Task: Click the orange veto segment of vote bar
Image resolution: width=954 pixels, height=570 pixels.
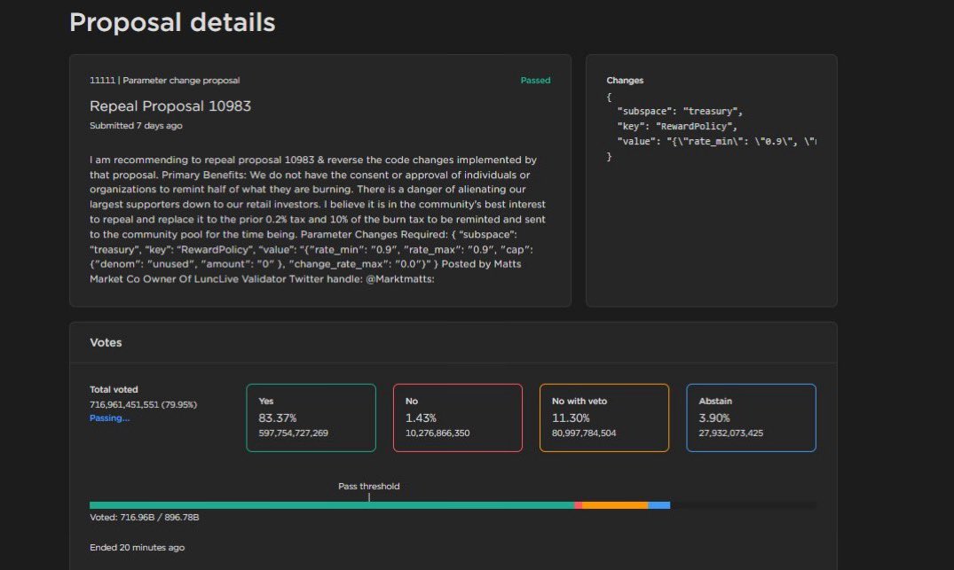Action: coord(615,505)
